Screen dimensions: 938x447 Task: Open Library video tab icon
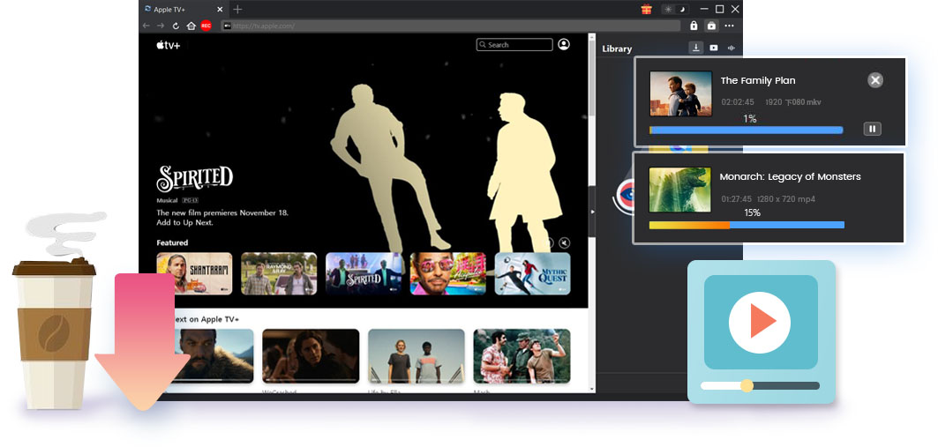(714, 48)
